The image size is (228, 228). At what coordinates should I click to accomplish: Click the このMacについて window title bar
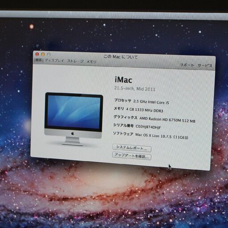120,57
